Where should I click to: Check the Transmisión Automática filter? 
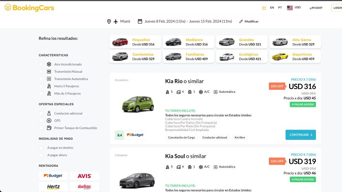[41, 79]
